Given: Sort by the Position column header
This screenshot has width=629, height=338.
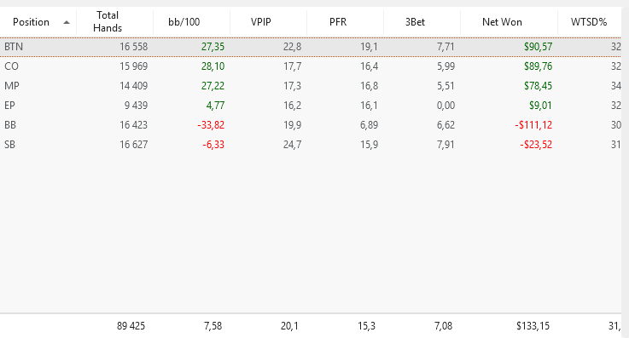Looking at the screenshot, I should coord(38,22).
